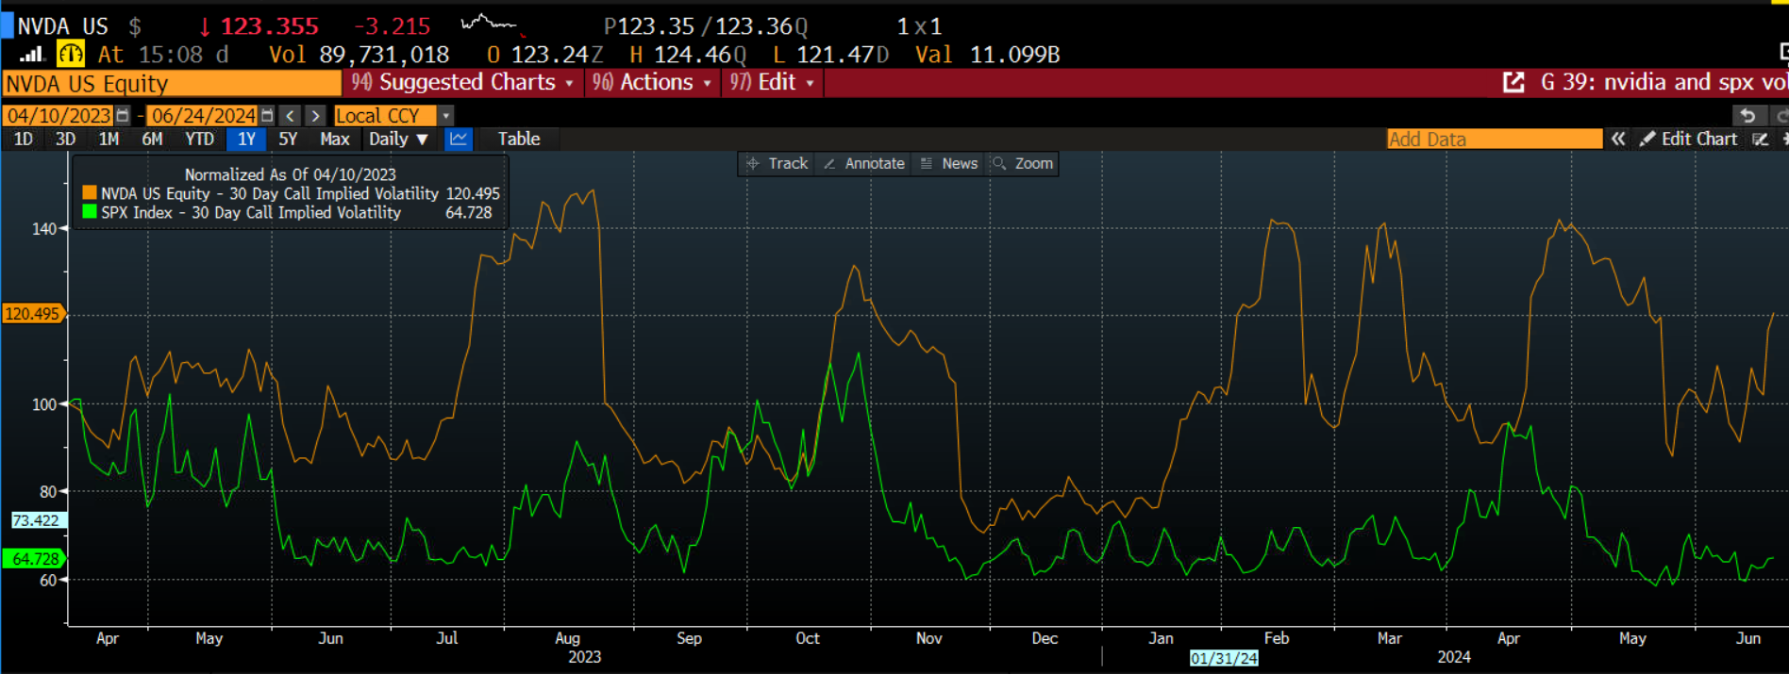
Task: Select the YTD time range
Action: [199, 139]
